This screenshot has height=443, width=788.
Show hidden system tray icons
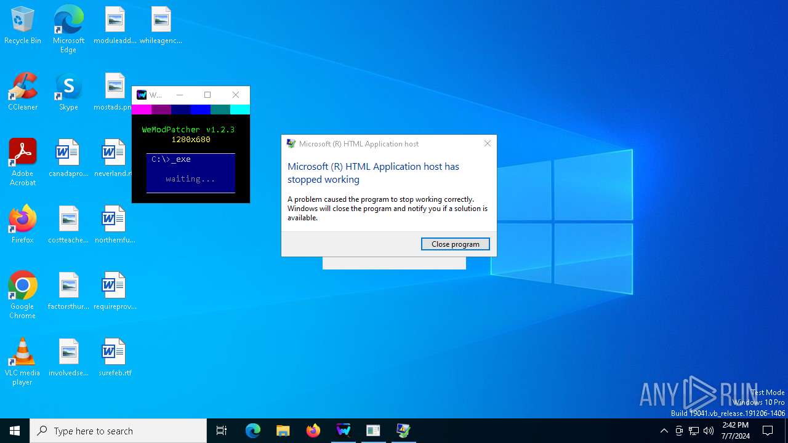(664, 431)
